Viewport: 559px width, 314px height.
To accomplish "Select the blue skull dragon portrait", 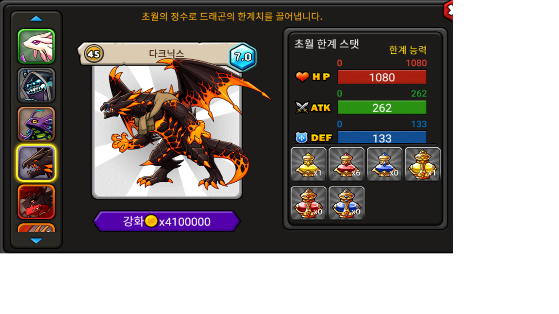I will [36, 85].
